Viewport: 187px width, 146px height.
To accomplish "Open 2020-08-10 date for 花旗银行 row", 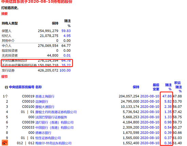I will coord(150,101).
